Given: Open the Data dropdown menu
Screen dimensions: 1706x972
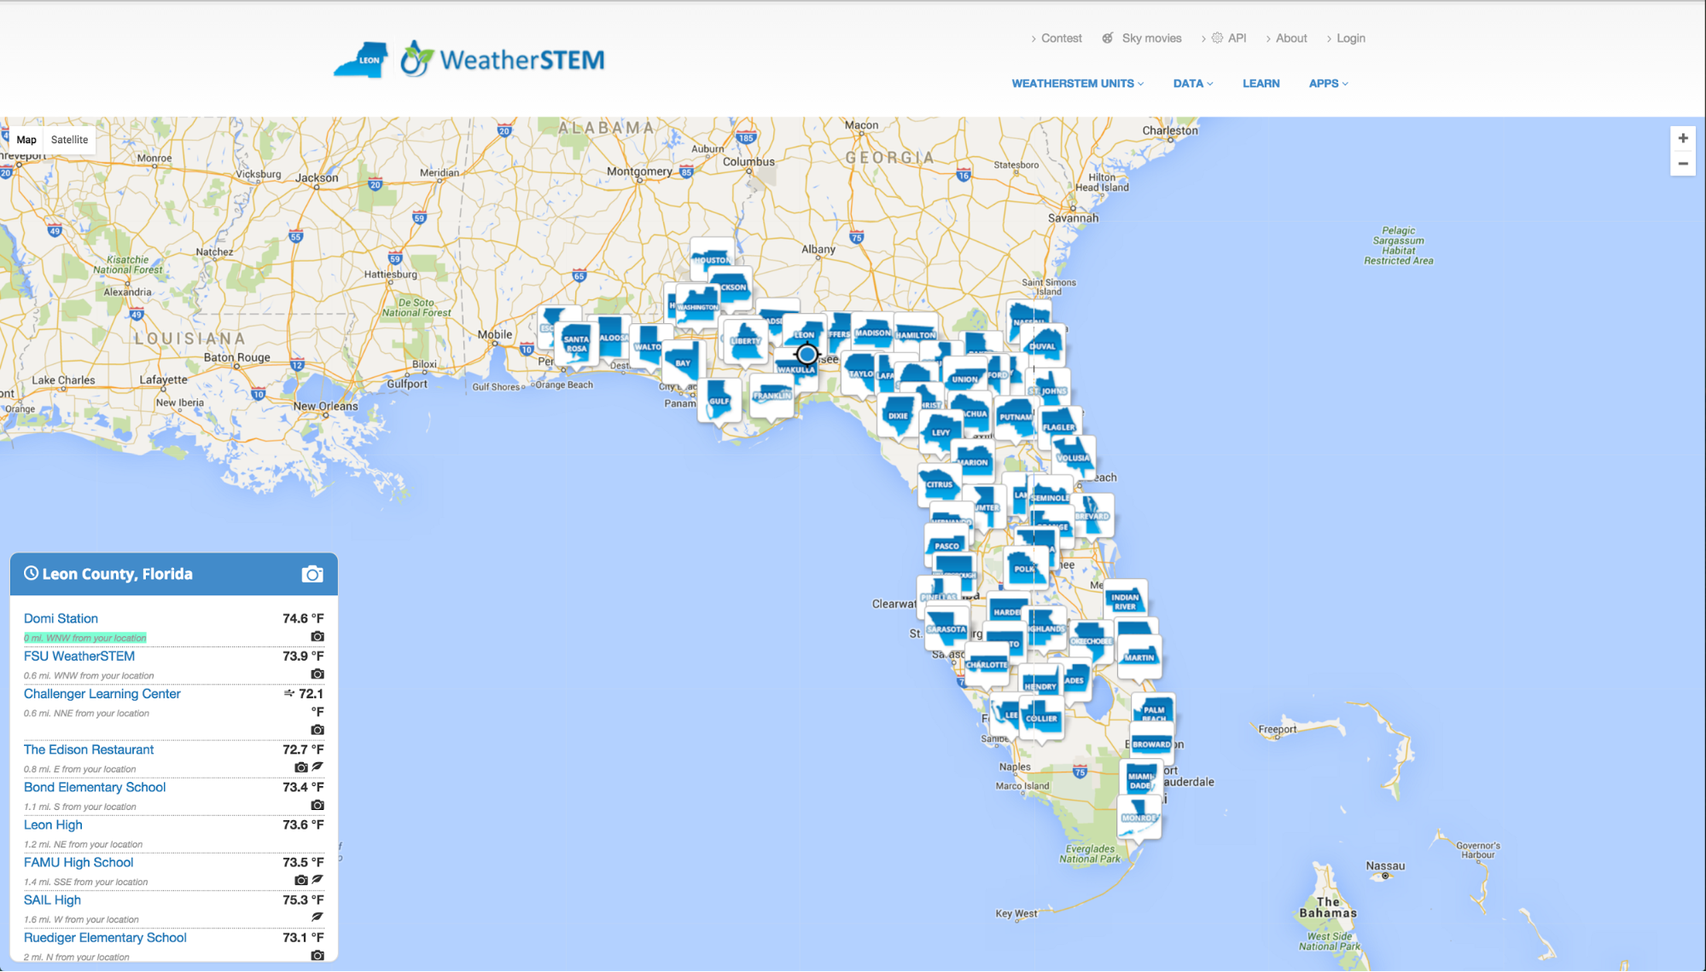Looking at the screenshot, I should (x=1192, y=84).
